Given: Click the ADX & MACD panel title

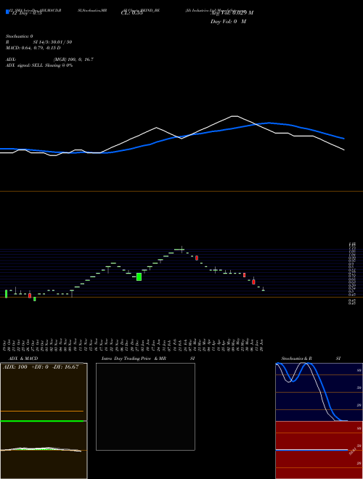Looking at the screenshot, I should 23,359.
